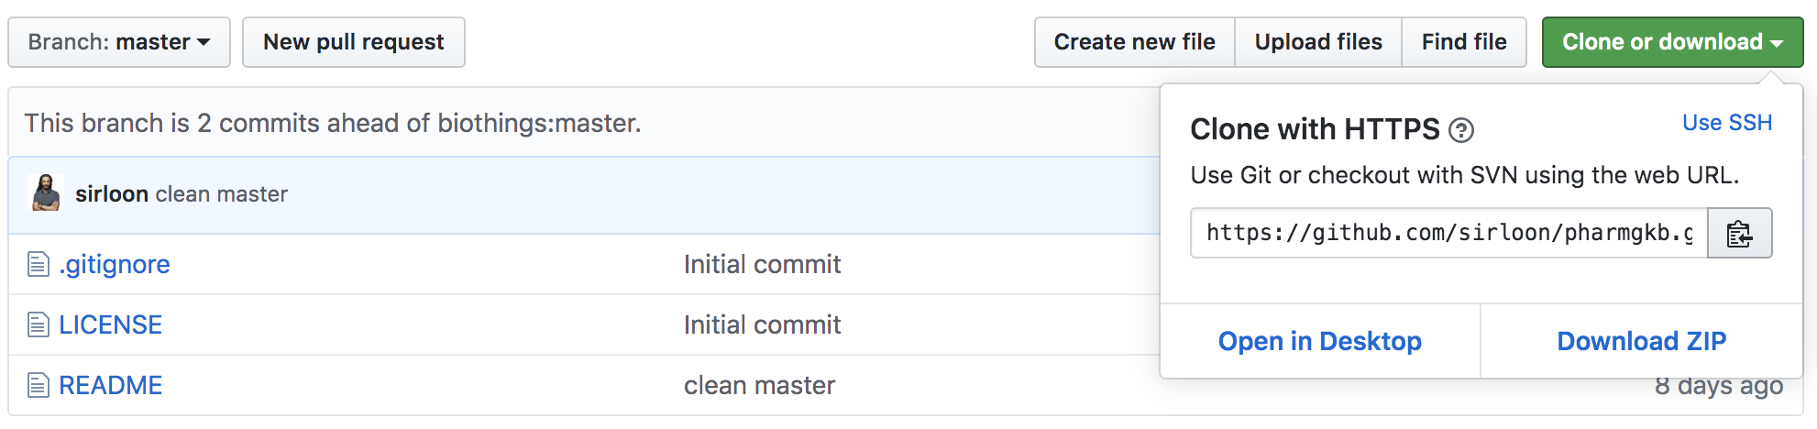Open the LICENSE file

tap(110, 324)
